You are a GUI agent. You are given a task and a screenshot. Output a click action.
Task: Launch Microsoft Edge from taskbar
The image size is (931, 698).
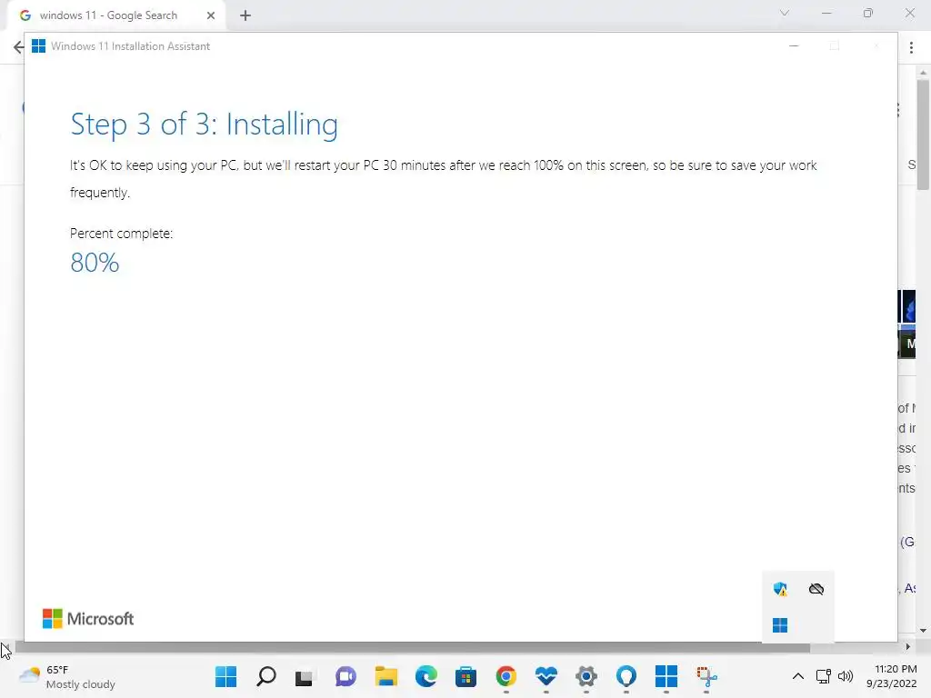coord(425,676)
